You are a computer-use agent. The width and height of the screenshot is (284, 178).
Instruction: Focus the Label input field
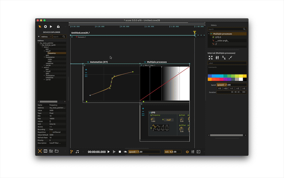[x=227, y=63]
